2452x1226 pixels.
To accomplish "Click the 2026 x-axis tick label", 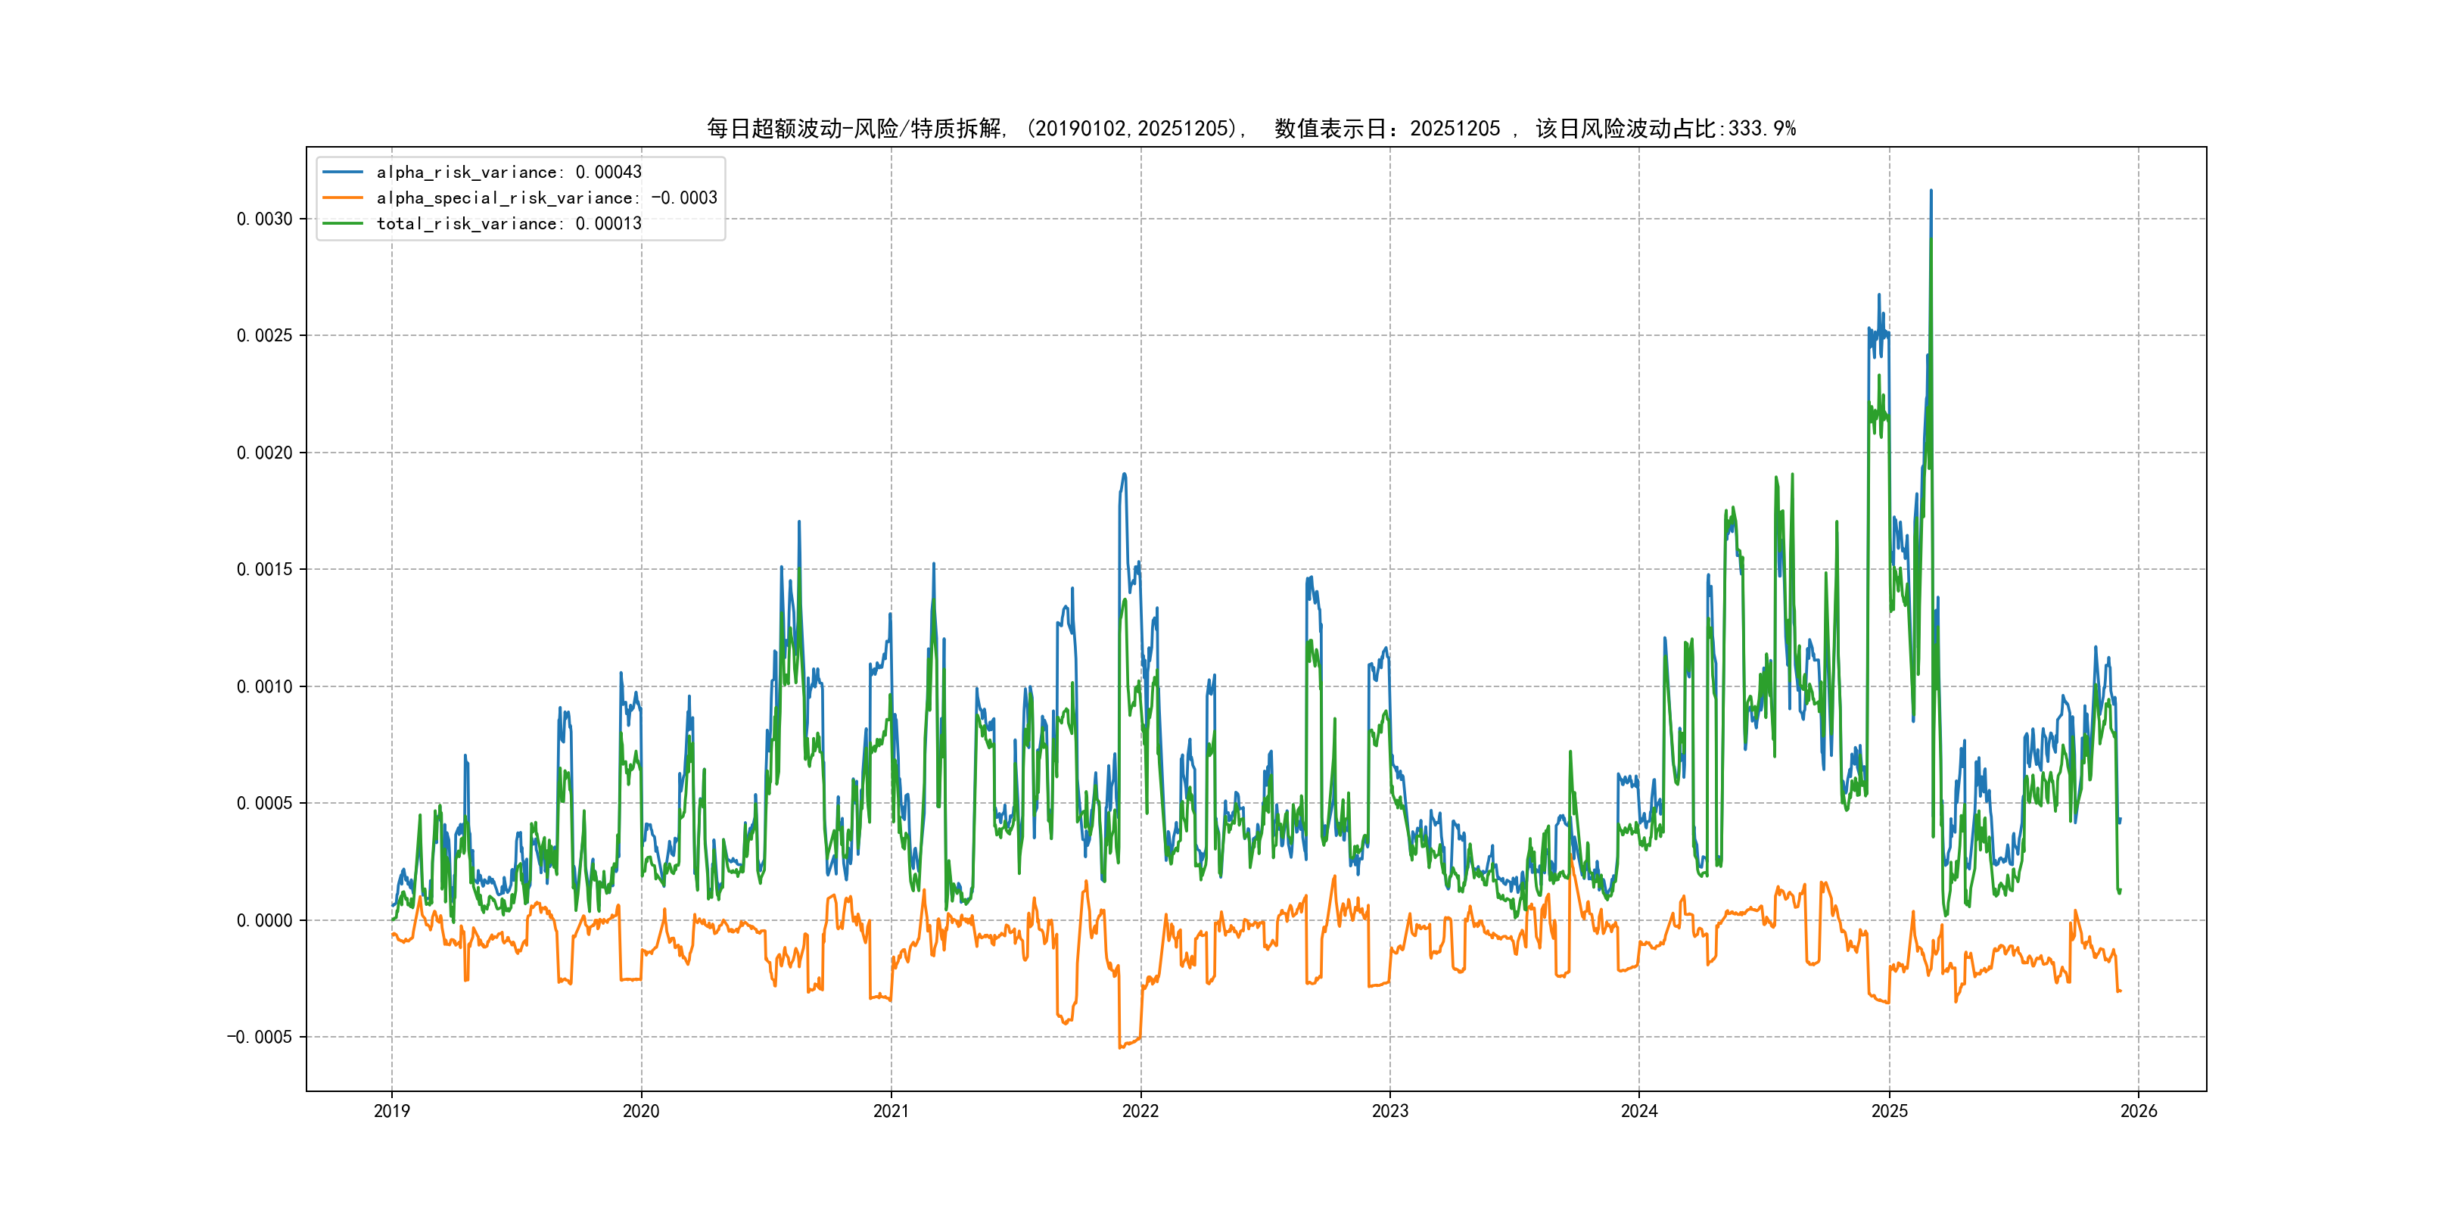I will [x=2139, y=1111].
